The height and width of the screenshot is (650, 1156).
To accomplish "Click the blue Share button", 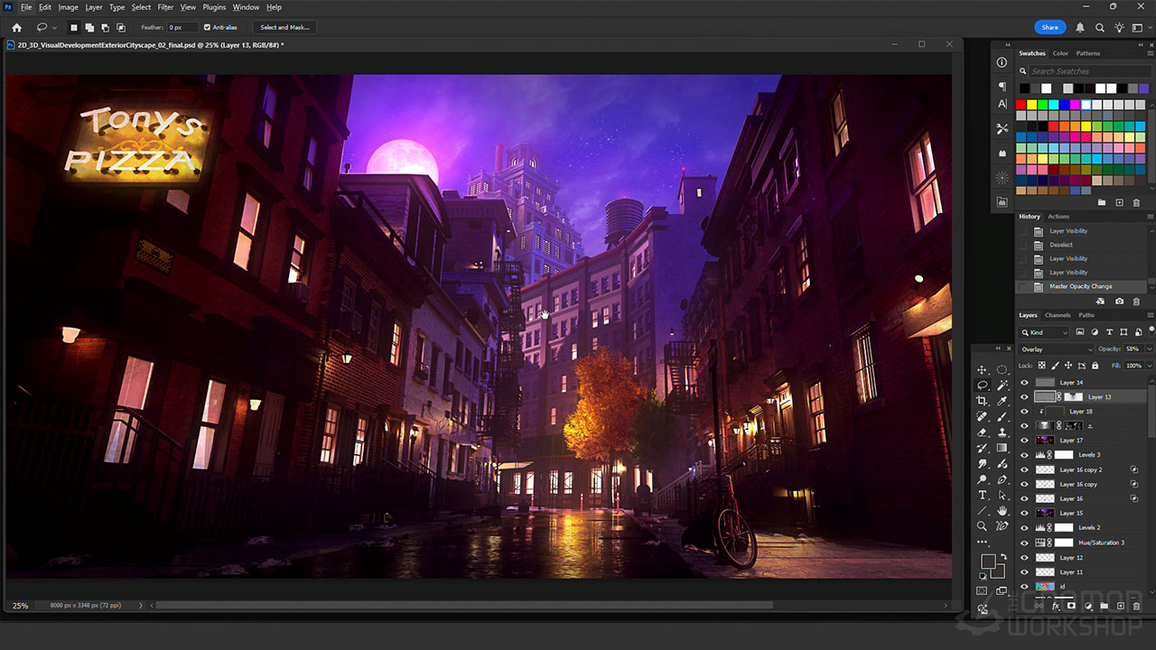I will 1049,27.
